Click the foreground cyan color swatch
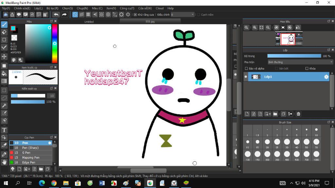 pyautogui.click(x=13, y=28)
